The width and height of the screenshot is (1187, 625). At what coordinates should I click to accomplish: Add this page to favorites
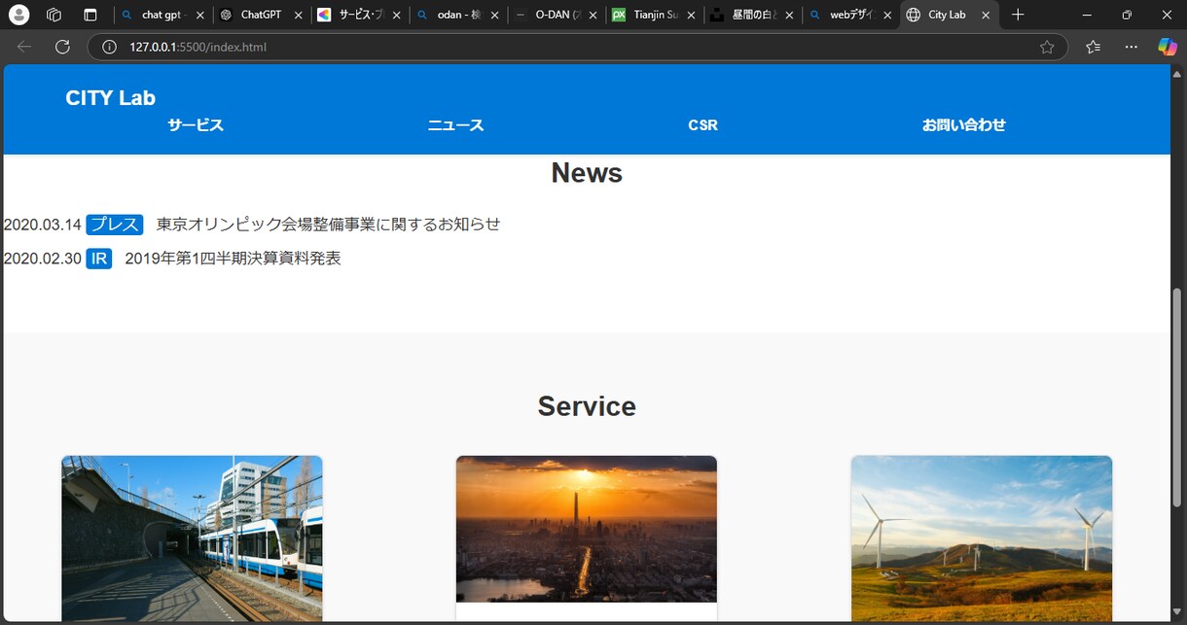click(1047, 47)
